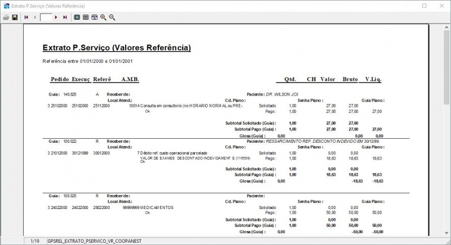Maximize the Extrato P.Serviço window
The image size is (451, 245).
[x=425, y=6]
